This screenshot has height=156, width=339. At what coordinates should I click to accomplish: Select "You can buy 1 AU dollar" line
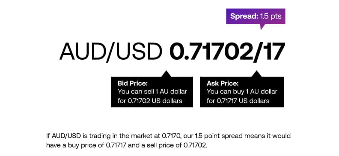pyautogui.click(x=242, y=92)
